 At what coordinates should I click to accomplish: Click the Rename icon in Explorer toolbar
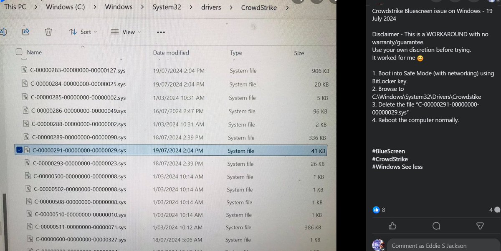(3, 31)
